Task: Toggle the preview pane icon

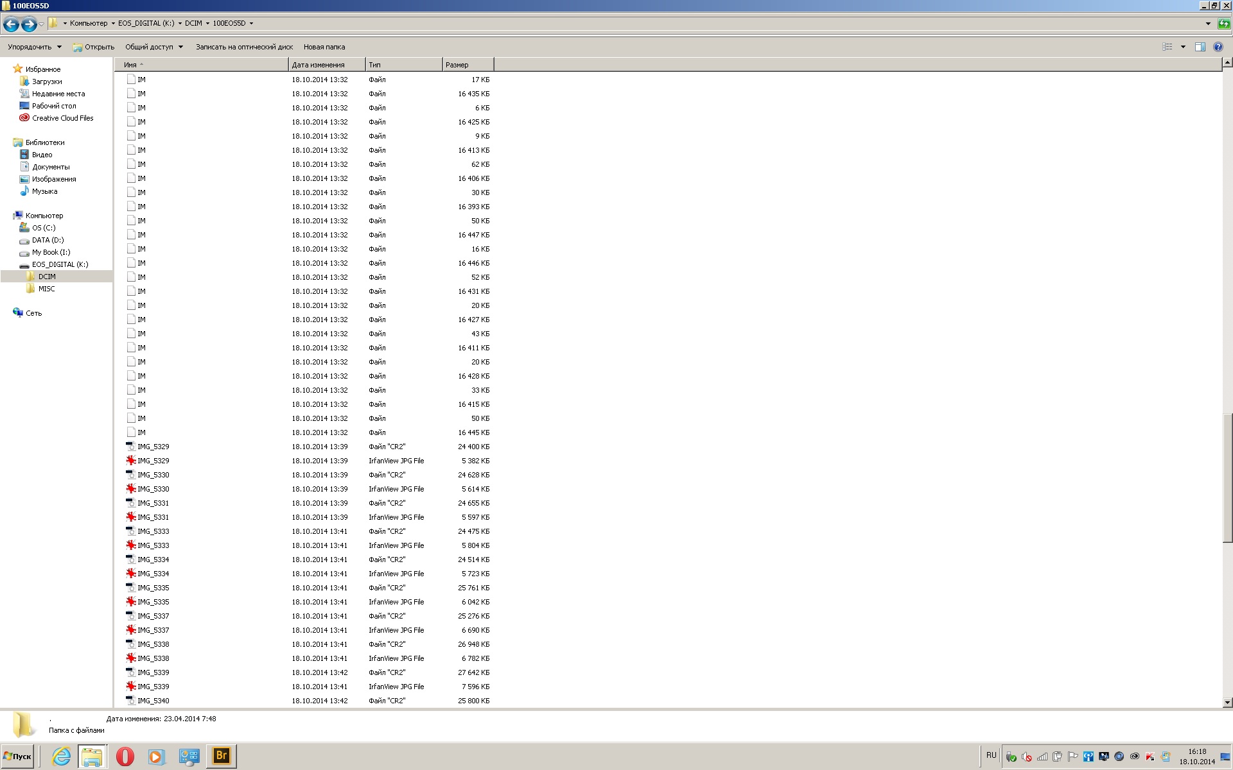Action: [1200, 47]
